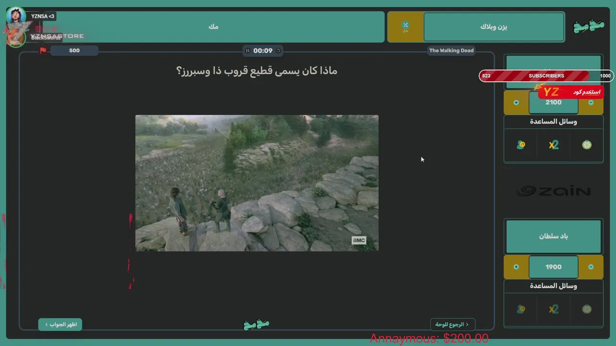Use the x2 double points helper for the 2100 team
616x346 pixels.
coord(554,145)
